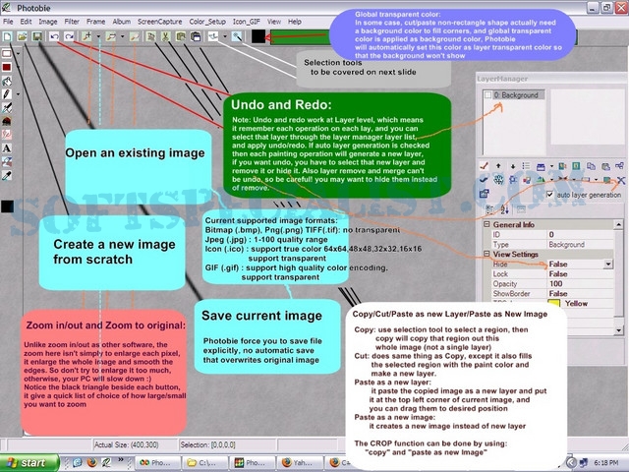Click the Copy toolbar icon
Screen dimensions: 629x472
[x=150, y=36]
